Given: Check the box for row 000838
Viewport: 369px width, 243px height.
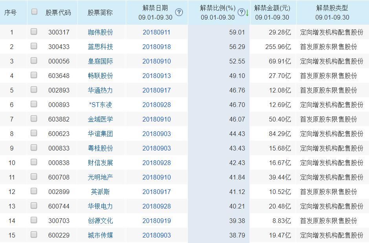Looking at the screenshot, I should 34,162.
